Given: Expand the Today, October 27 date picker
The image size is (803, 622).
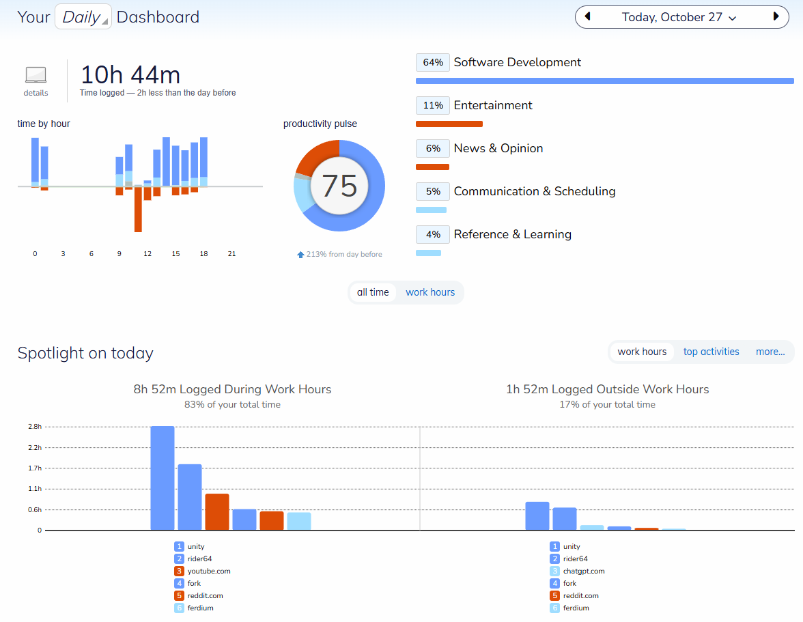Looking at the screenshot, I should 679,17.
